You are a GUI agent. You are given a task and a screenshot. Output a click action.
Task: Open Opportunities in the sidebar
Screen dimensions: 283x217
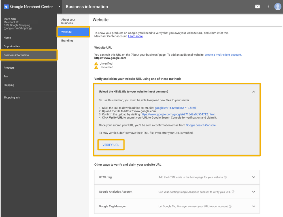tap(12, 46)
